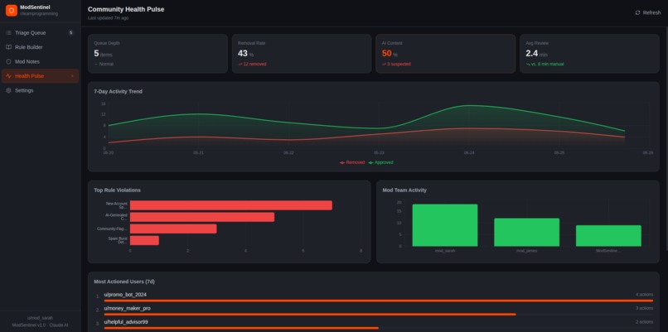Click 'Top Rule Violations' title
The width and height of the screenshot is (668, 332).
pos(117,190)
